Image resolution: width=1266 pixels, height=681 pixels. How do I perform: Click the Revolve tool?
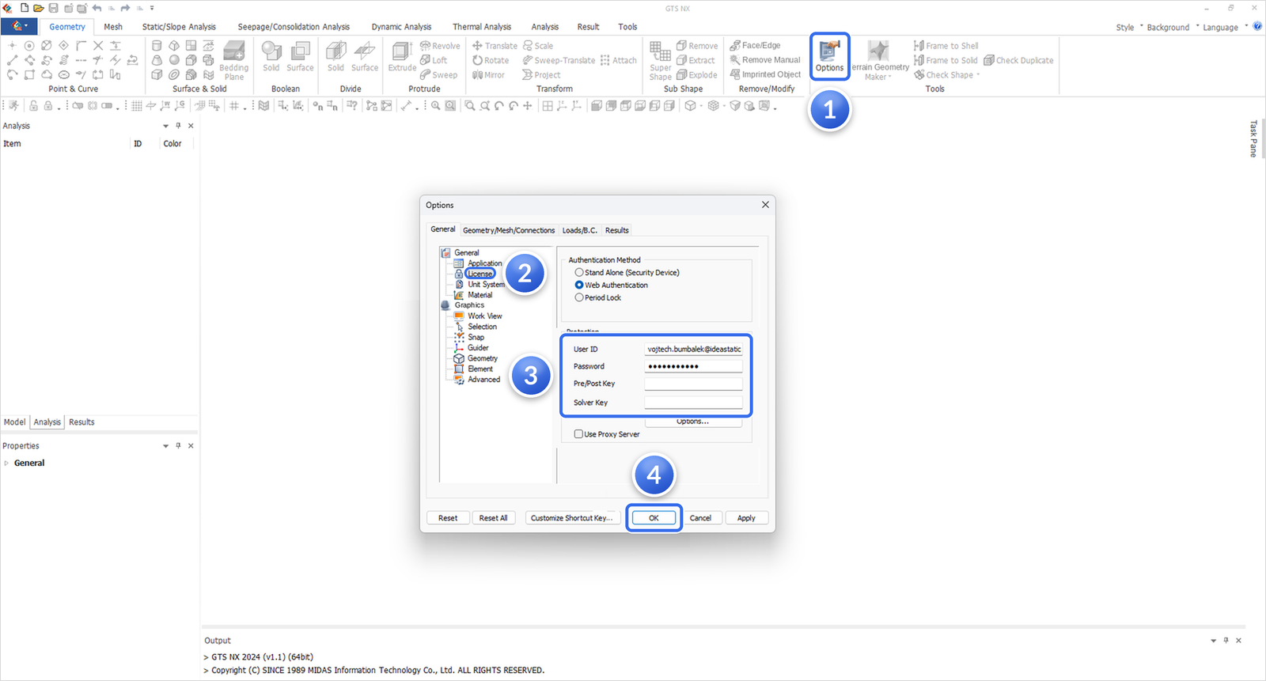[x=440, y=46]
